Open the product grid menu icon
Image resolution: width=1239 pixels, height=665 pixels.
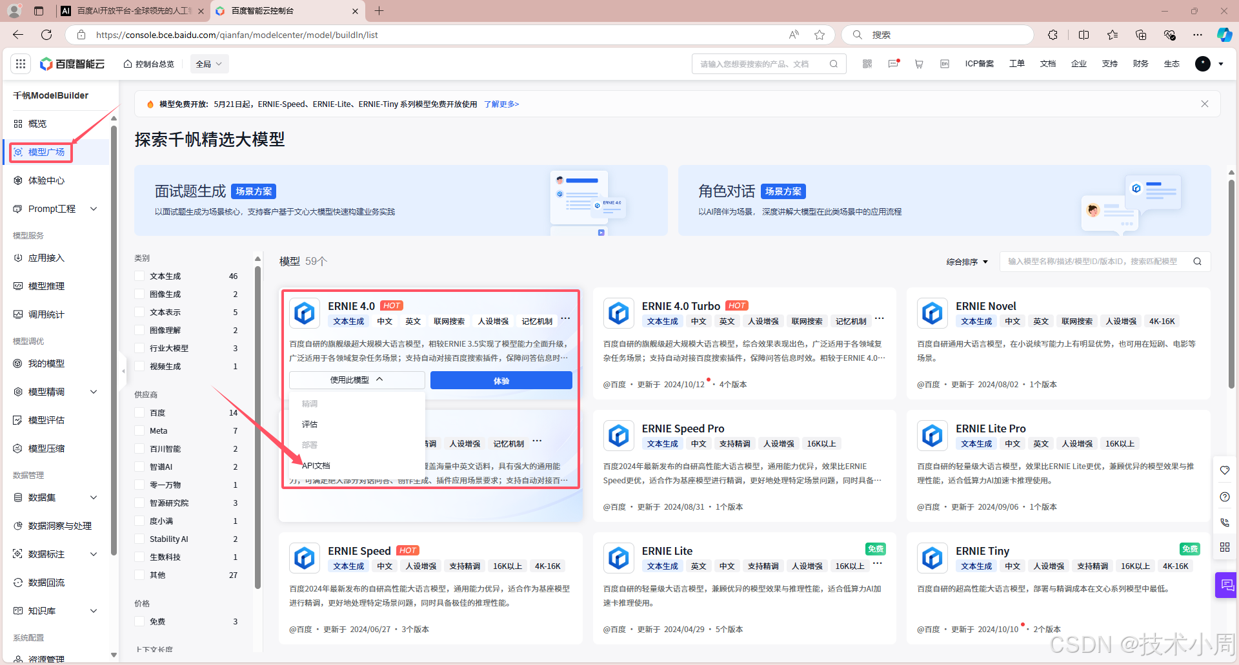click(x=21, y=64)
